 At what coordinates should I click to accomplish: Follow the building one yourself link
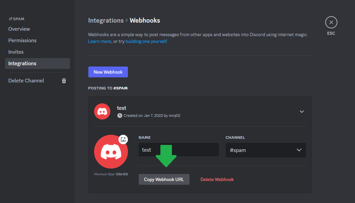[146, 41]
